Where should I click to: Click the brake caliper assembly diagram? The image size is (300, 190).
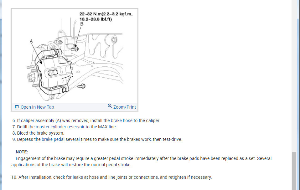[x=75, y=56]
